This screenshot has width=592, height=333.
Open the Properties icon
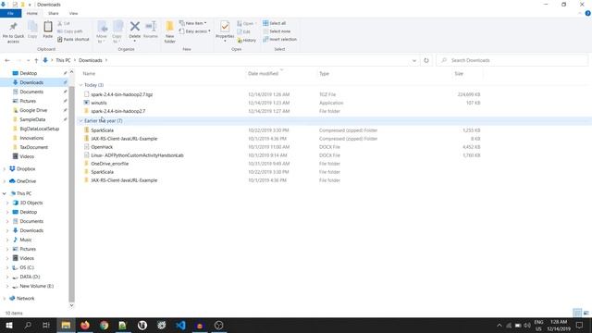click(x=225, y=27)
